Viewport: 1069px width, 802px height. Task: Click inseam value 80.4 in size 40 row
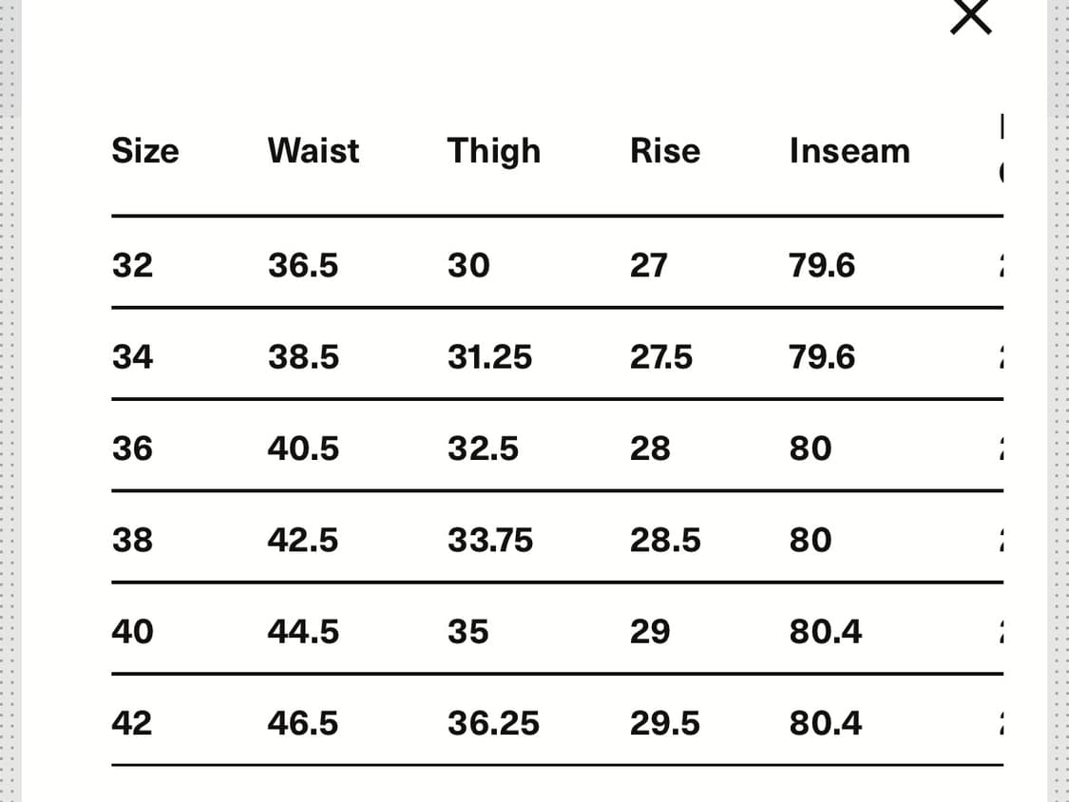pos(826,632)
